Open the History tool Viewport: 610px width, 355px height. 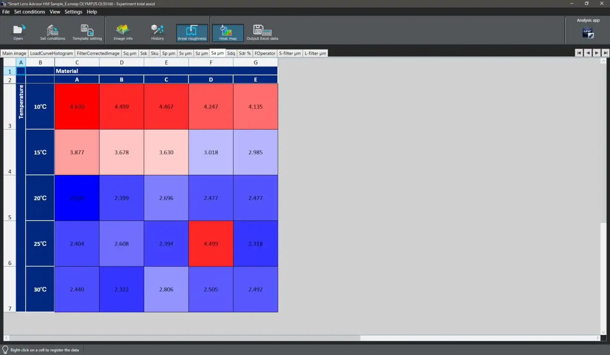pos(157,32)
